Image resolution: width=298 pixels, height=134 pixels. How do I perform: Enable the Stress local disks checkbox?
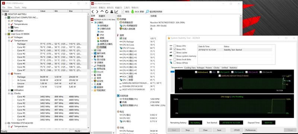(x=175, y=59)
